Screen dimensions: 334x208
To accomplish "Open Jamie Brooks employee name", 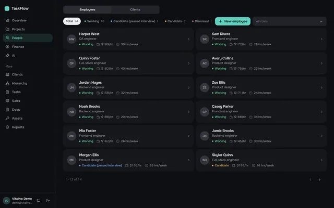I will (223, 131).
